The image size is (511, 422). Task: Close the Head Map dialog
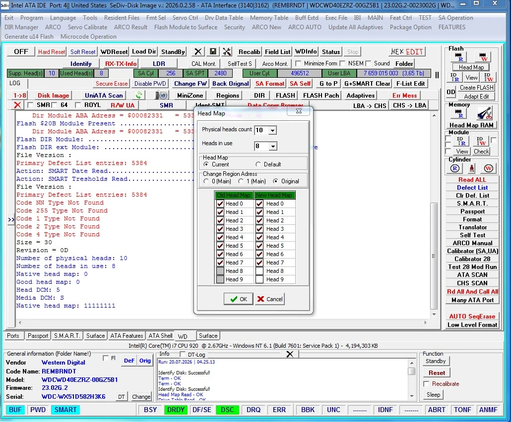tap(299, 111)
